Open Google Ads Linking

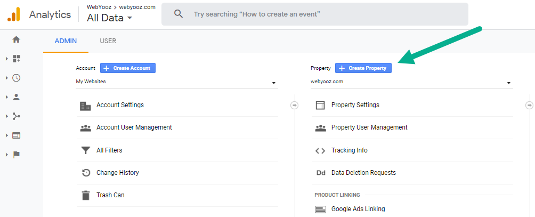[x=358, y=209]
